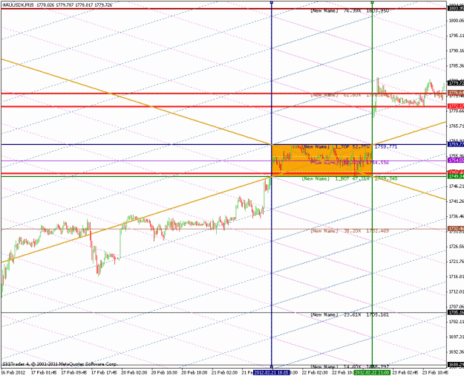The height and width of the screenshot is (376, 464).
Task: Click the purple 1754.55 price tag on the axis
Action: pyautogui.click(x=456, y=161)
